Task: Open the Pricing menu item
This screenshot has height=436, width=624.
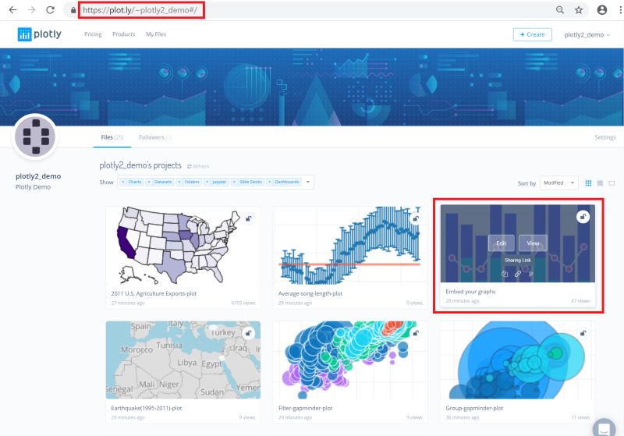Action: (93, 34)
